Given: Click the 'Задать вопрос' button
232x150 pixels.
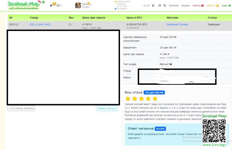Looking at the screenshot, I should pos(107,108).
